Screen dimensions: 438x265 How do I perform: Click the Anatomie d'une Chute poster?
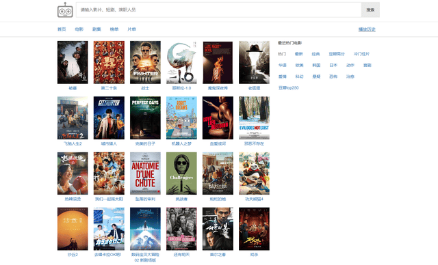[x=145, y=173]
